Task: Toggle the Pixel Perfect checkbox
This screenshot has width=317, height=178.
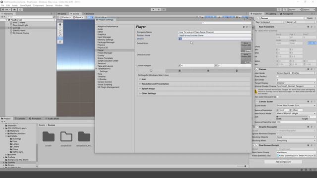Action: (277, 77)
